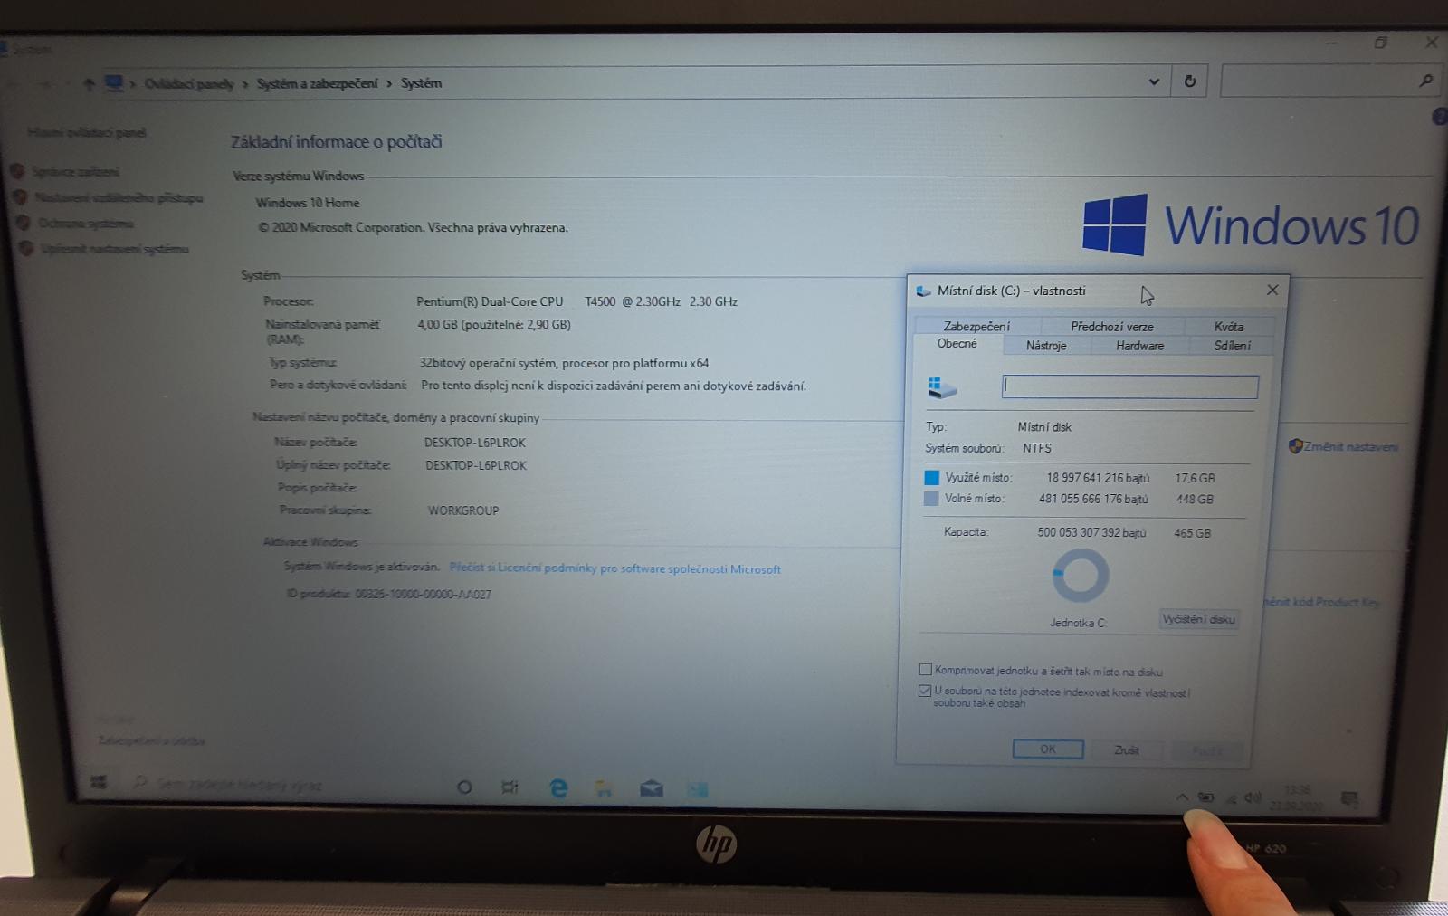
Task: Click the Vyčištění disku button
Action: [x=1198, y=619]
